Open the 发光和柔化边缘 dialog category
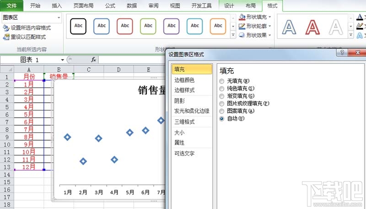Screen dimensions: 366x209 click(x=192, y=111)
